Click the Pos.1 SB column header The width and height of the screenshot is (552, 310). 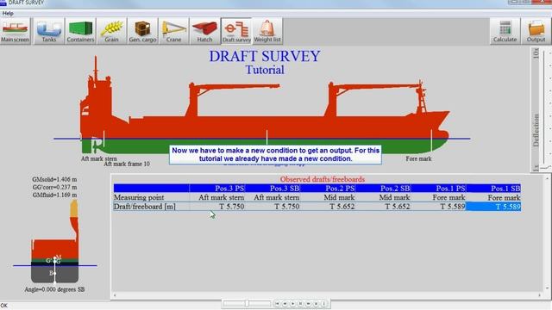pyautogui.click(x=493, y=189)
